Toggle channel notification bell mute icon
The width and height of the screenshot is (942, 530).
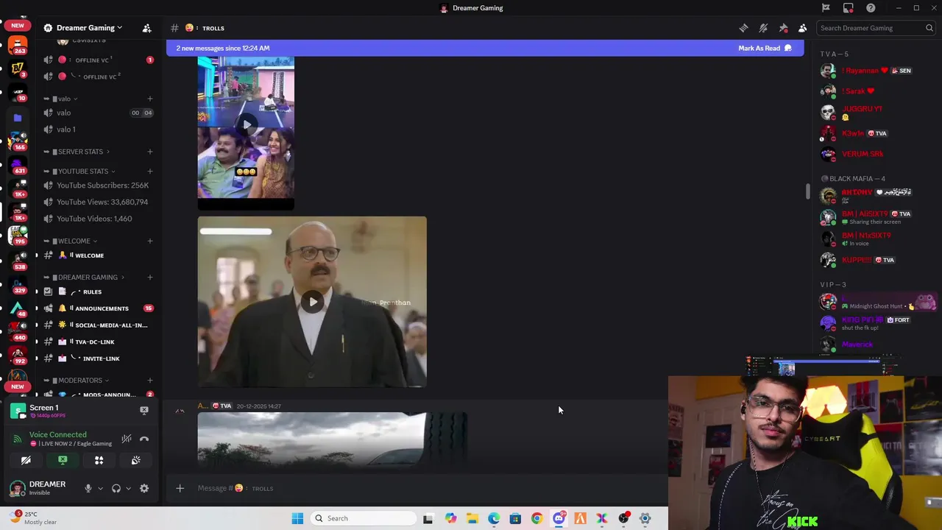[763, 28]
